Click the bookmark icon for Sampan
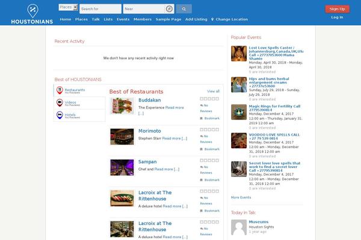361x240 pixels. pos(201,180)
